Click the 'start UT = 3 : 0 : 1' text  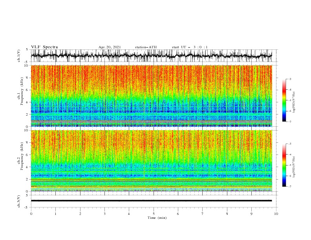point(190,47)
